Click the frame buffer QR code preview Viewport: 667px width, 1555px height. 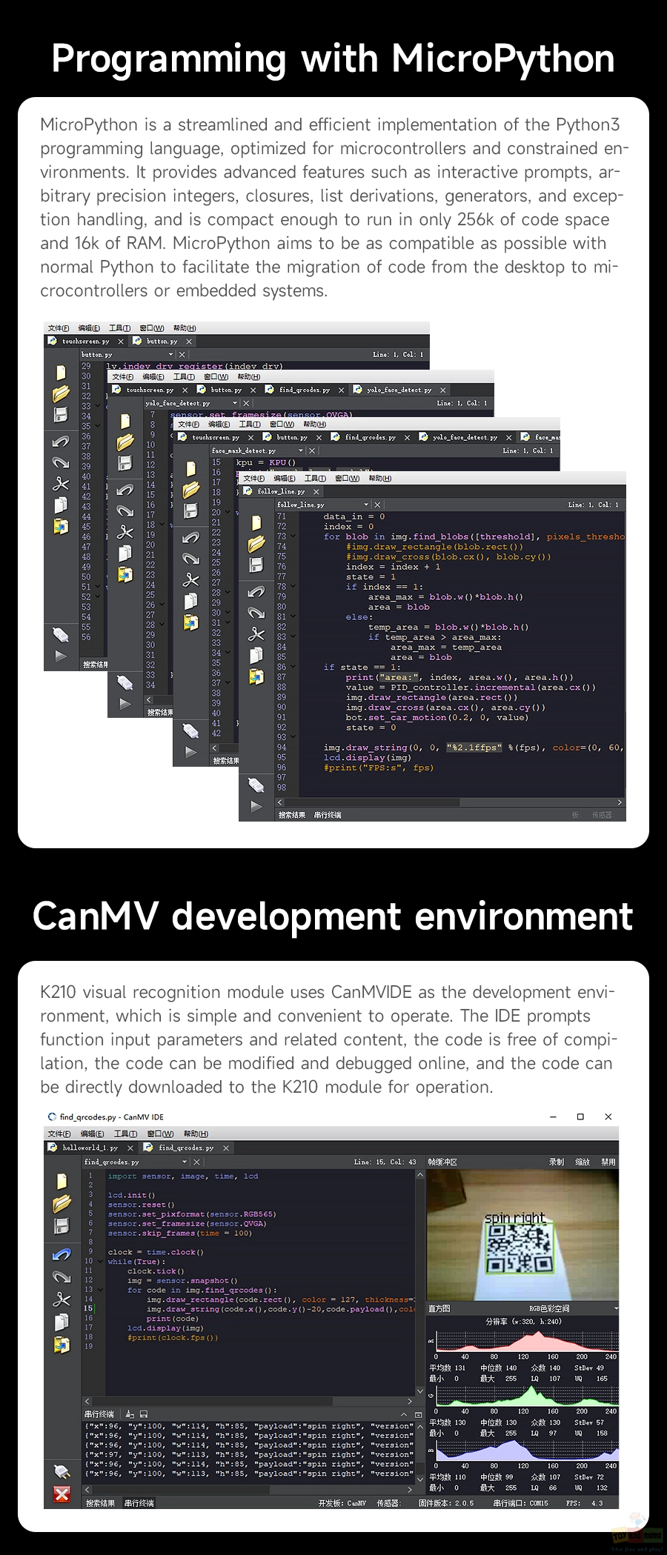point(522,1235)
